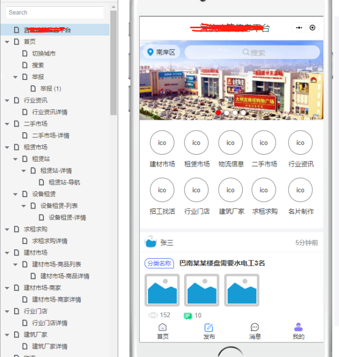
Task: Open the 行业门店 category icon
Action: [196, 190]
